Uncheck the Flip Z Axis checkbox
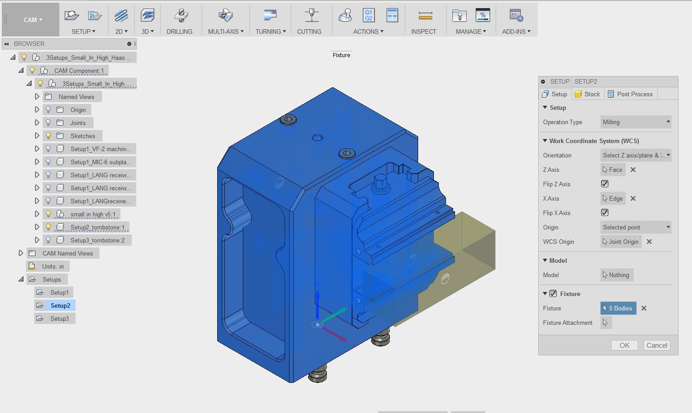 605,184
